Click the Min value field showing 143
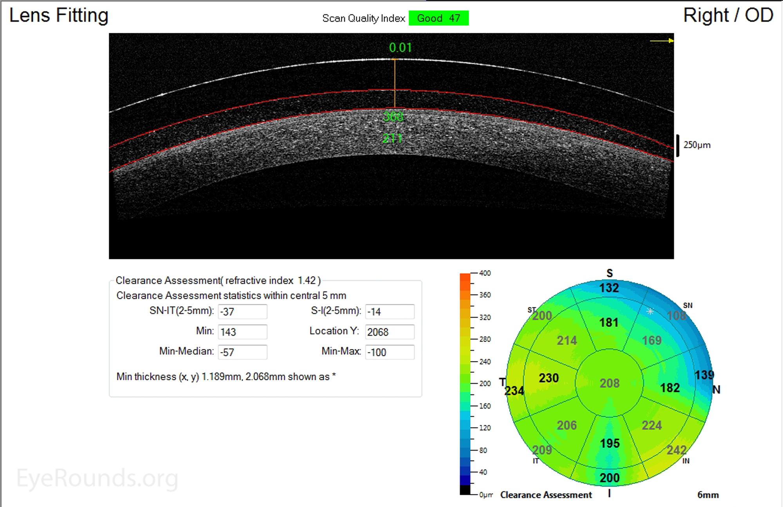 click(x=242, y=332)
